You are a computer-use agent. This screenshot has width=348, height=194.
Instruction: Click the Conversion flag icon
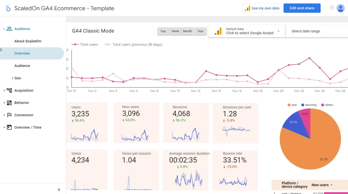pos(9,115)
